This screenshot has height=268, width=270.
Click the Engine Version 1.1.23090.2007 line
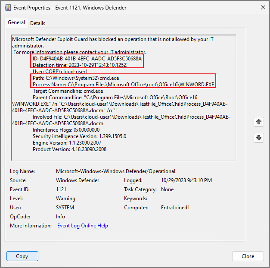(67, 143)
